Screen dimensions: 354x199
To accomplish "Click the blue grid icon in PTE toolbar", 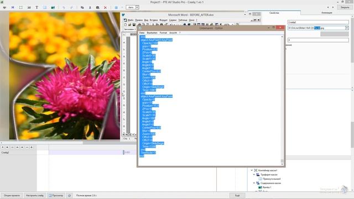I will tap(116, 7).
